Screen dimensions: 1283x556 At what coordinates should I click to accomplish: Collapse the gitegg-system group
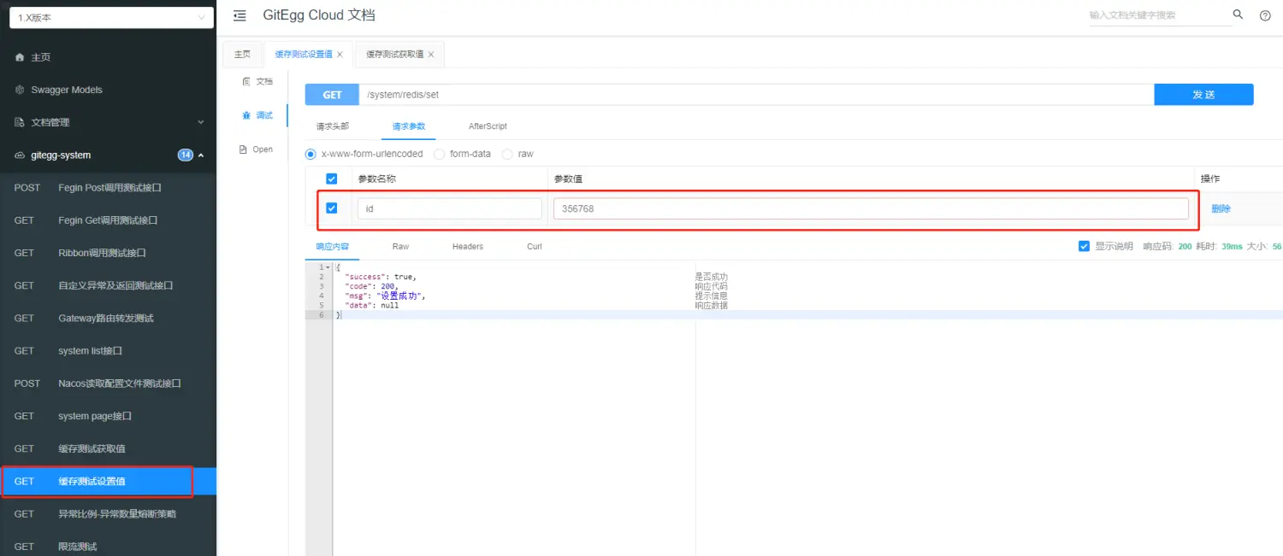[x=201, y=155]
